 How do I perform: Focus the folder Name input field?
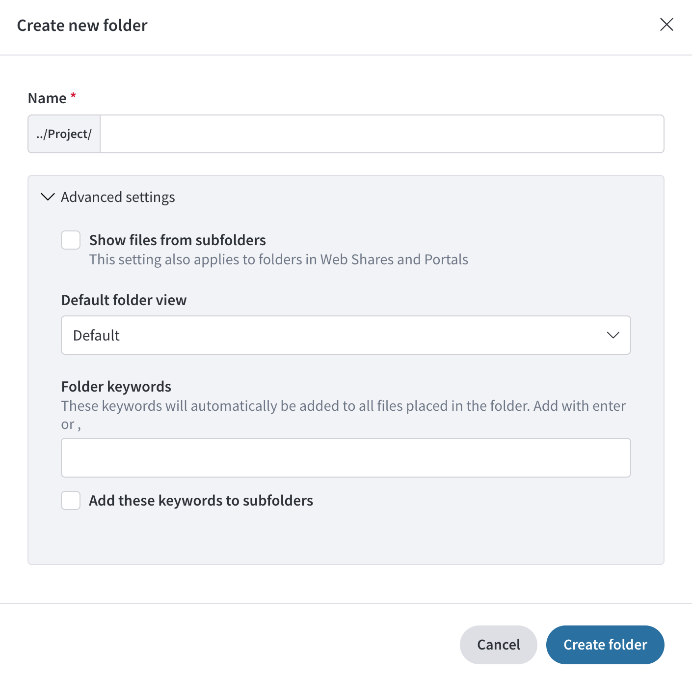(382, 134)
